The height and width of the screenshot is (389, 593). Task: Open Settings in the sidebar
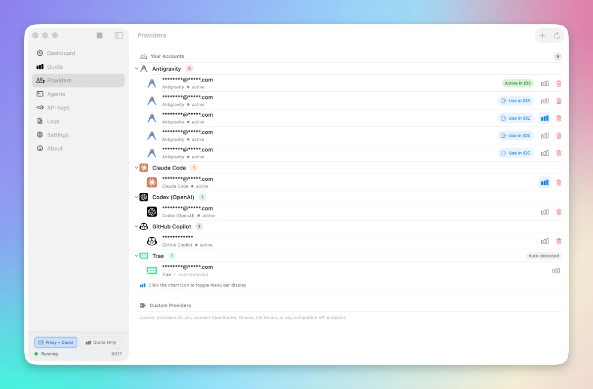click(78, 135)
